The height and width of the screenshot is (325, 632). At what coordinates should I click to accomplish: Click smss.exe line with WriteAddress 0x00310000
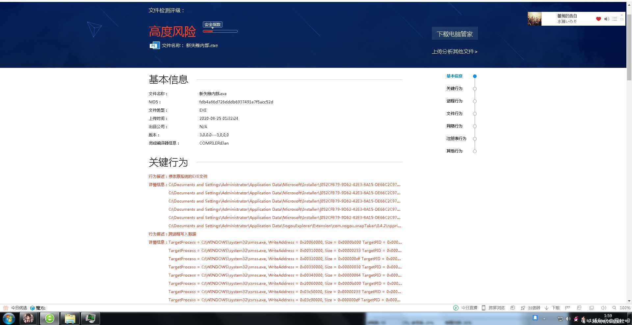285,251
